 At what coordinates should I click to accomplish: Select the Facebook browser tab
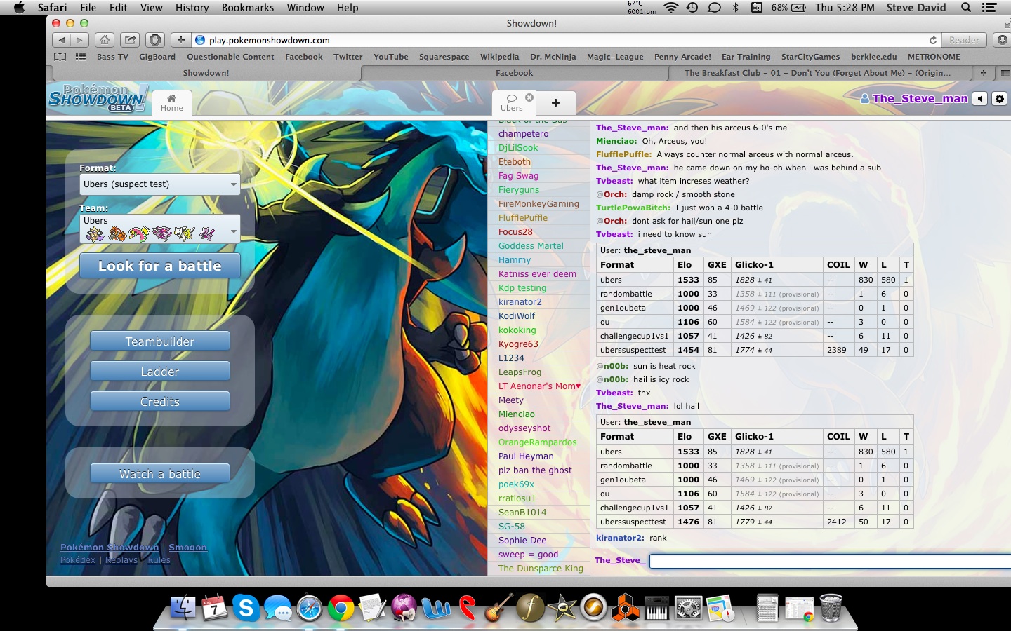[x=514, y=73]
